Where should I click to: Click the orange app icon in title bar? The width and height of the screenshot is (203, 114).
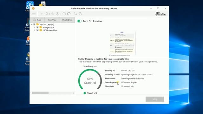pyautogui.click(x=33, y=9)
